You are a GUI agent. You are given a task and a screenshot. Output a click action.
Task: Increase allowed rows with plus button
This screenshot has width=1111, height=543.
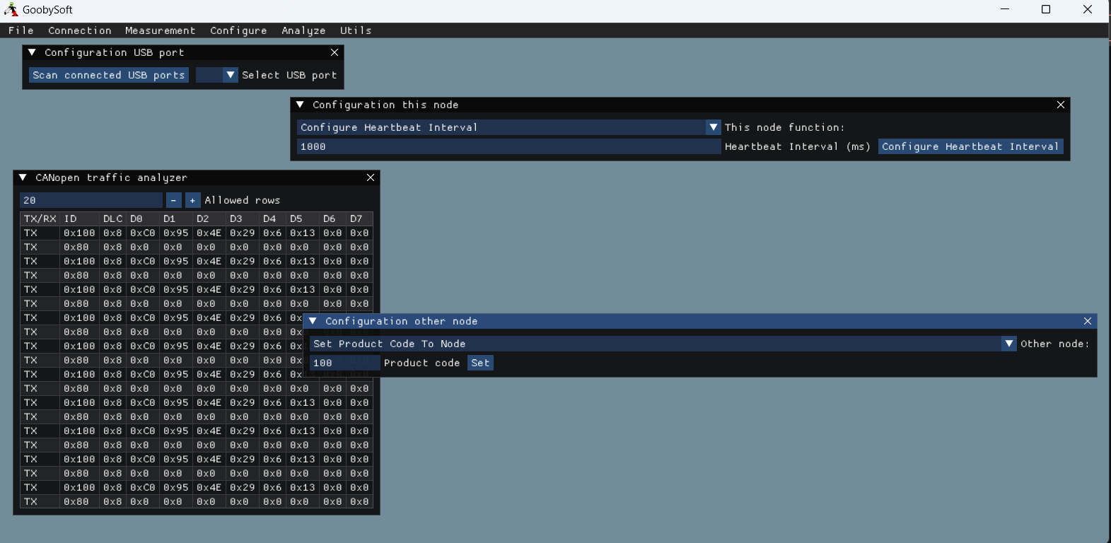[193, 200]
